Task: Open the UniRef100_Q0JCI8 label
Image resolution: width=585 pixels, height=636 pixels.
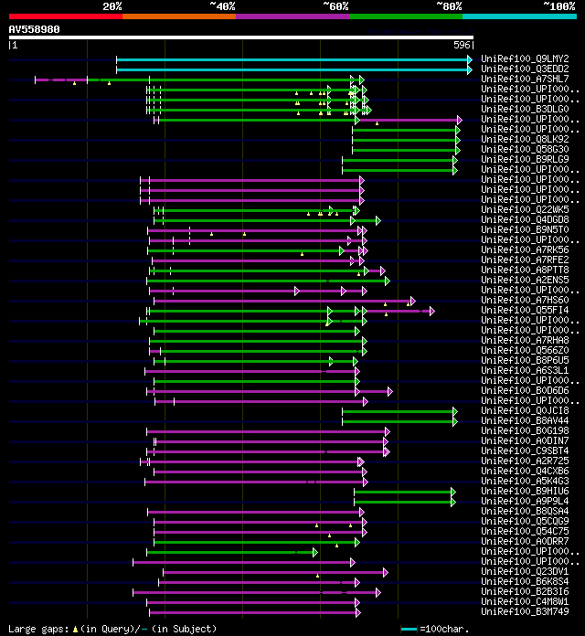Action: click(525, 410)
